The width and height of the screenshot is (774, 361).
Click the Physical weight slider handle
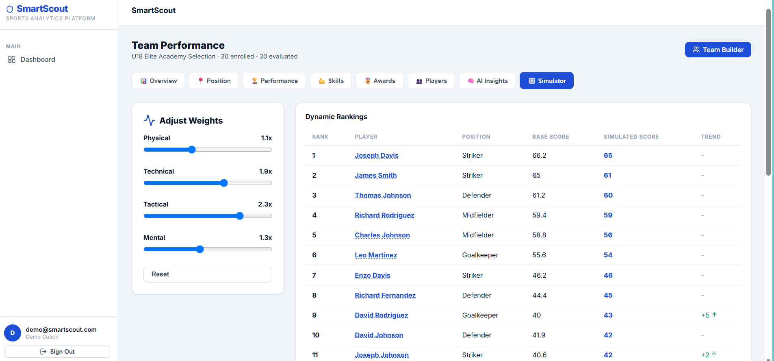(x=192, y=150)
